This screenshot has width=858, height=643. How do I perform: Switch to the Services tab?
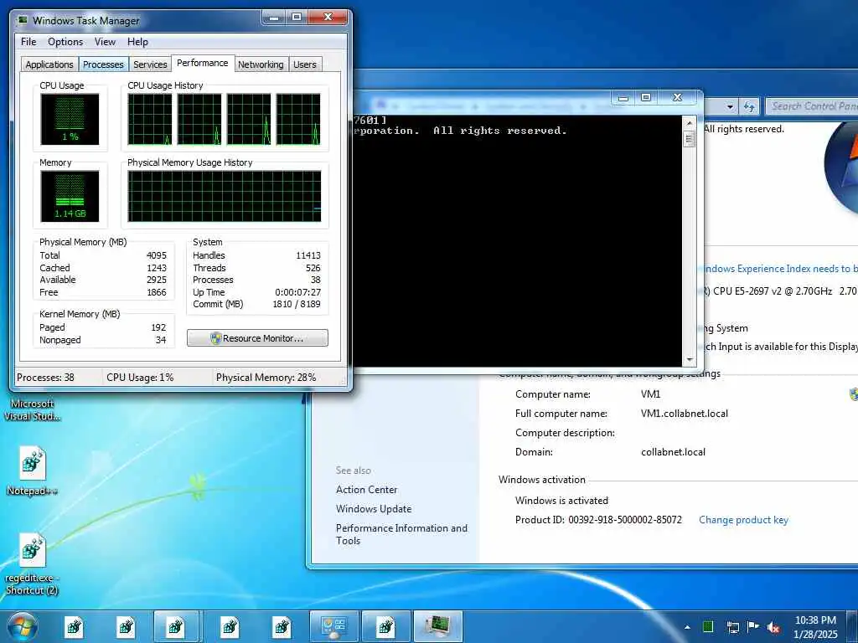click(x=150, y=64)
